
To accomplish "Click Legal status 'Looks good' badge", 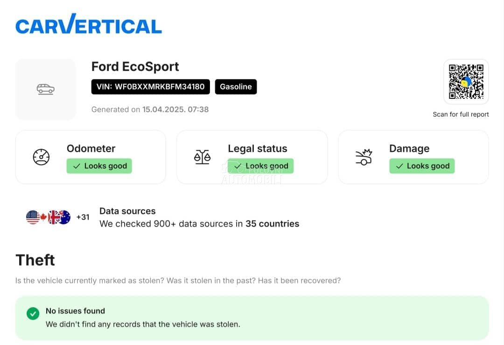I will click(x=261, y=166).
